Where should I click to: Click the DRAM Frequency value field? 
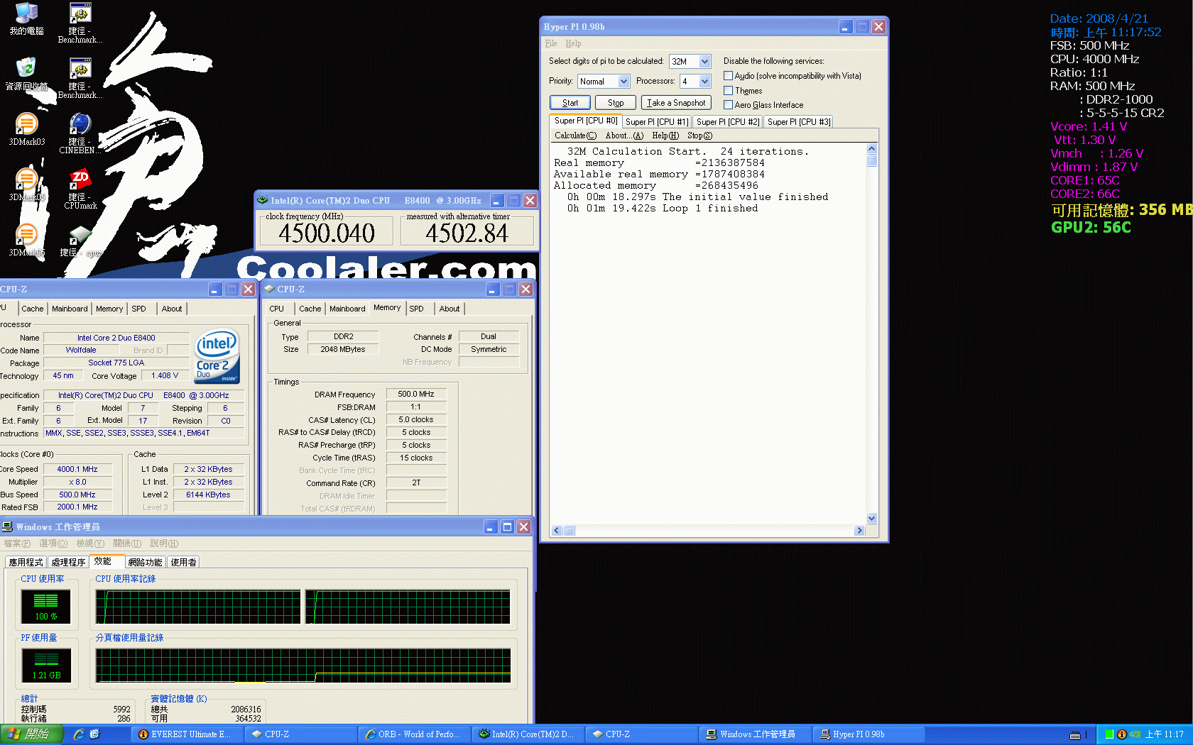click(416, 394)
